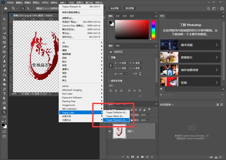This screenshot has height=160, width=226.
Task: Collapse the 对齐并分布 section
Action: click(109, 81)
